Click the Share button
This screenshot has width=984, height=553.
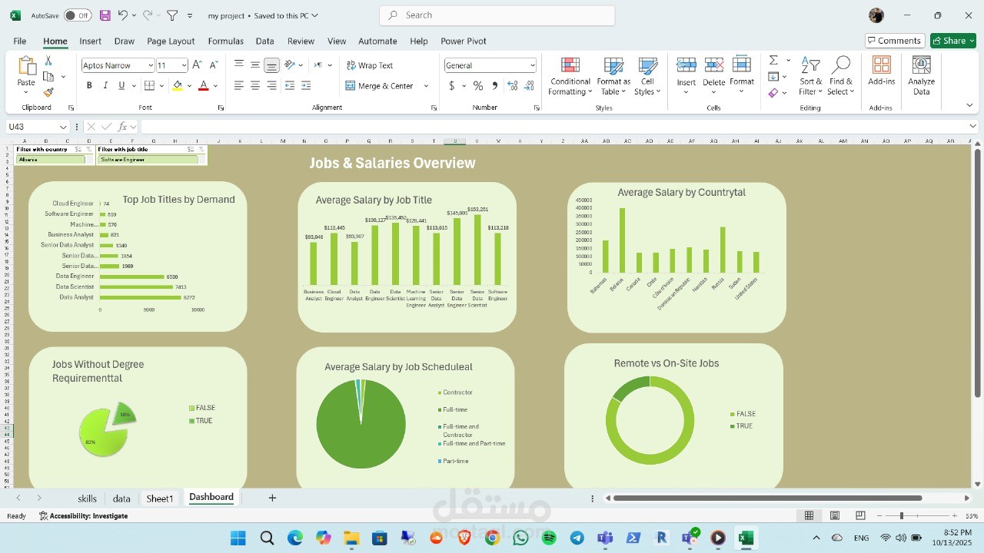(952, 40)
